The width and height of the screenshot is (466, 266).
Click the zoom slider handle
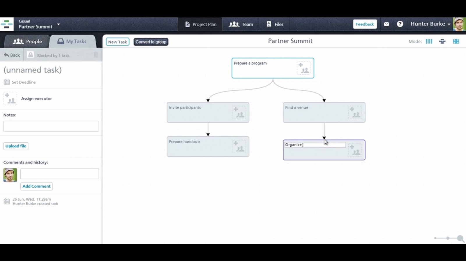coord(448,238)
